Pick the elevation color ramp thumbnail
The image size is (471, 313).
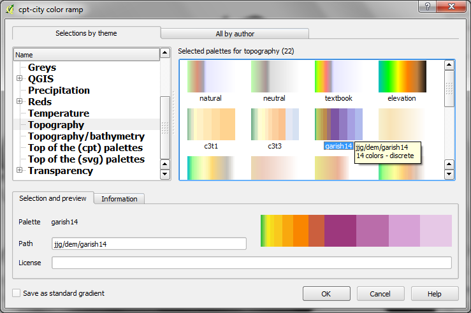pyautogui.click(x=402, y=76)
